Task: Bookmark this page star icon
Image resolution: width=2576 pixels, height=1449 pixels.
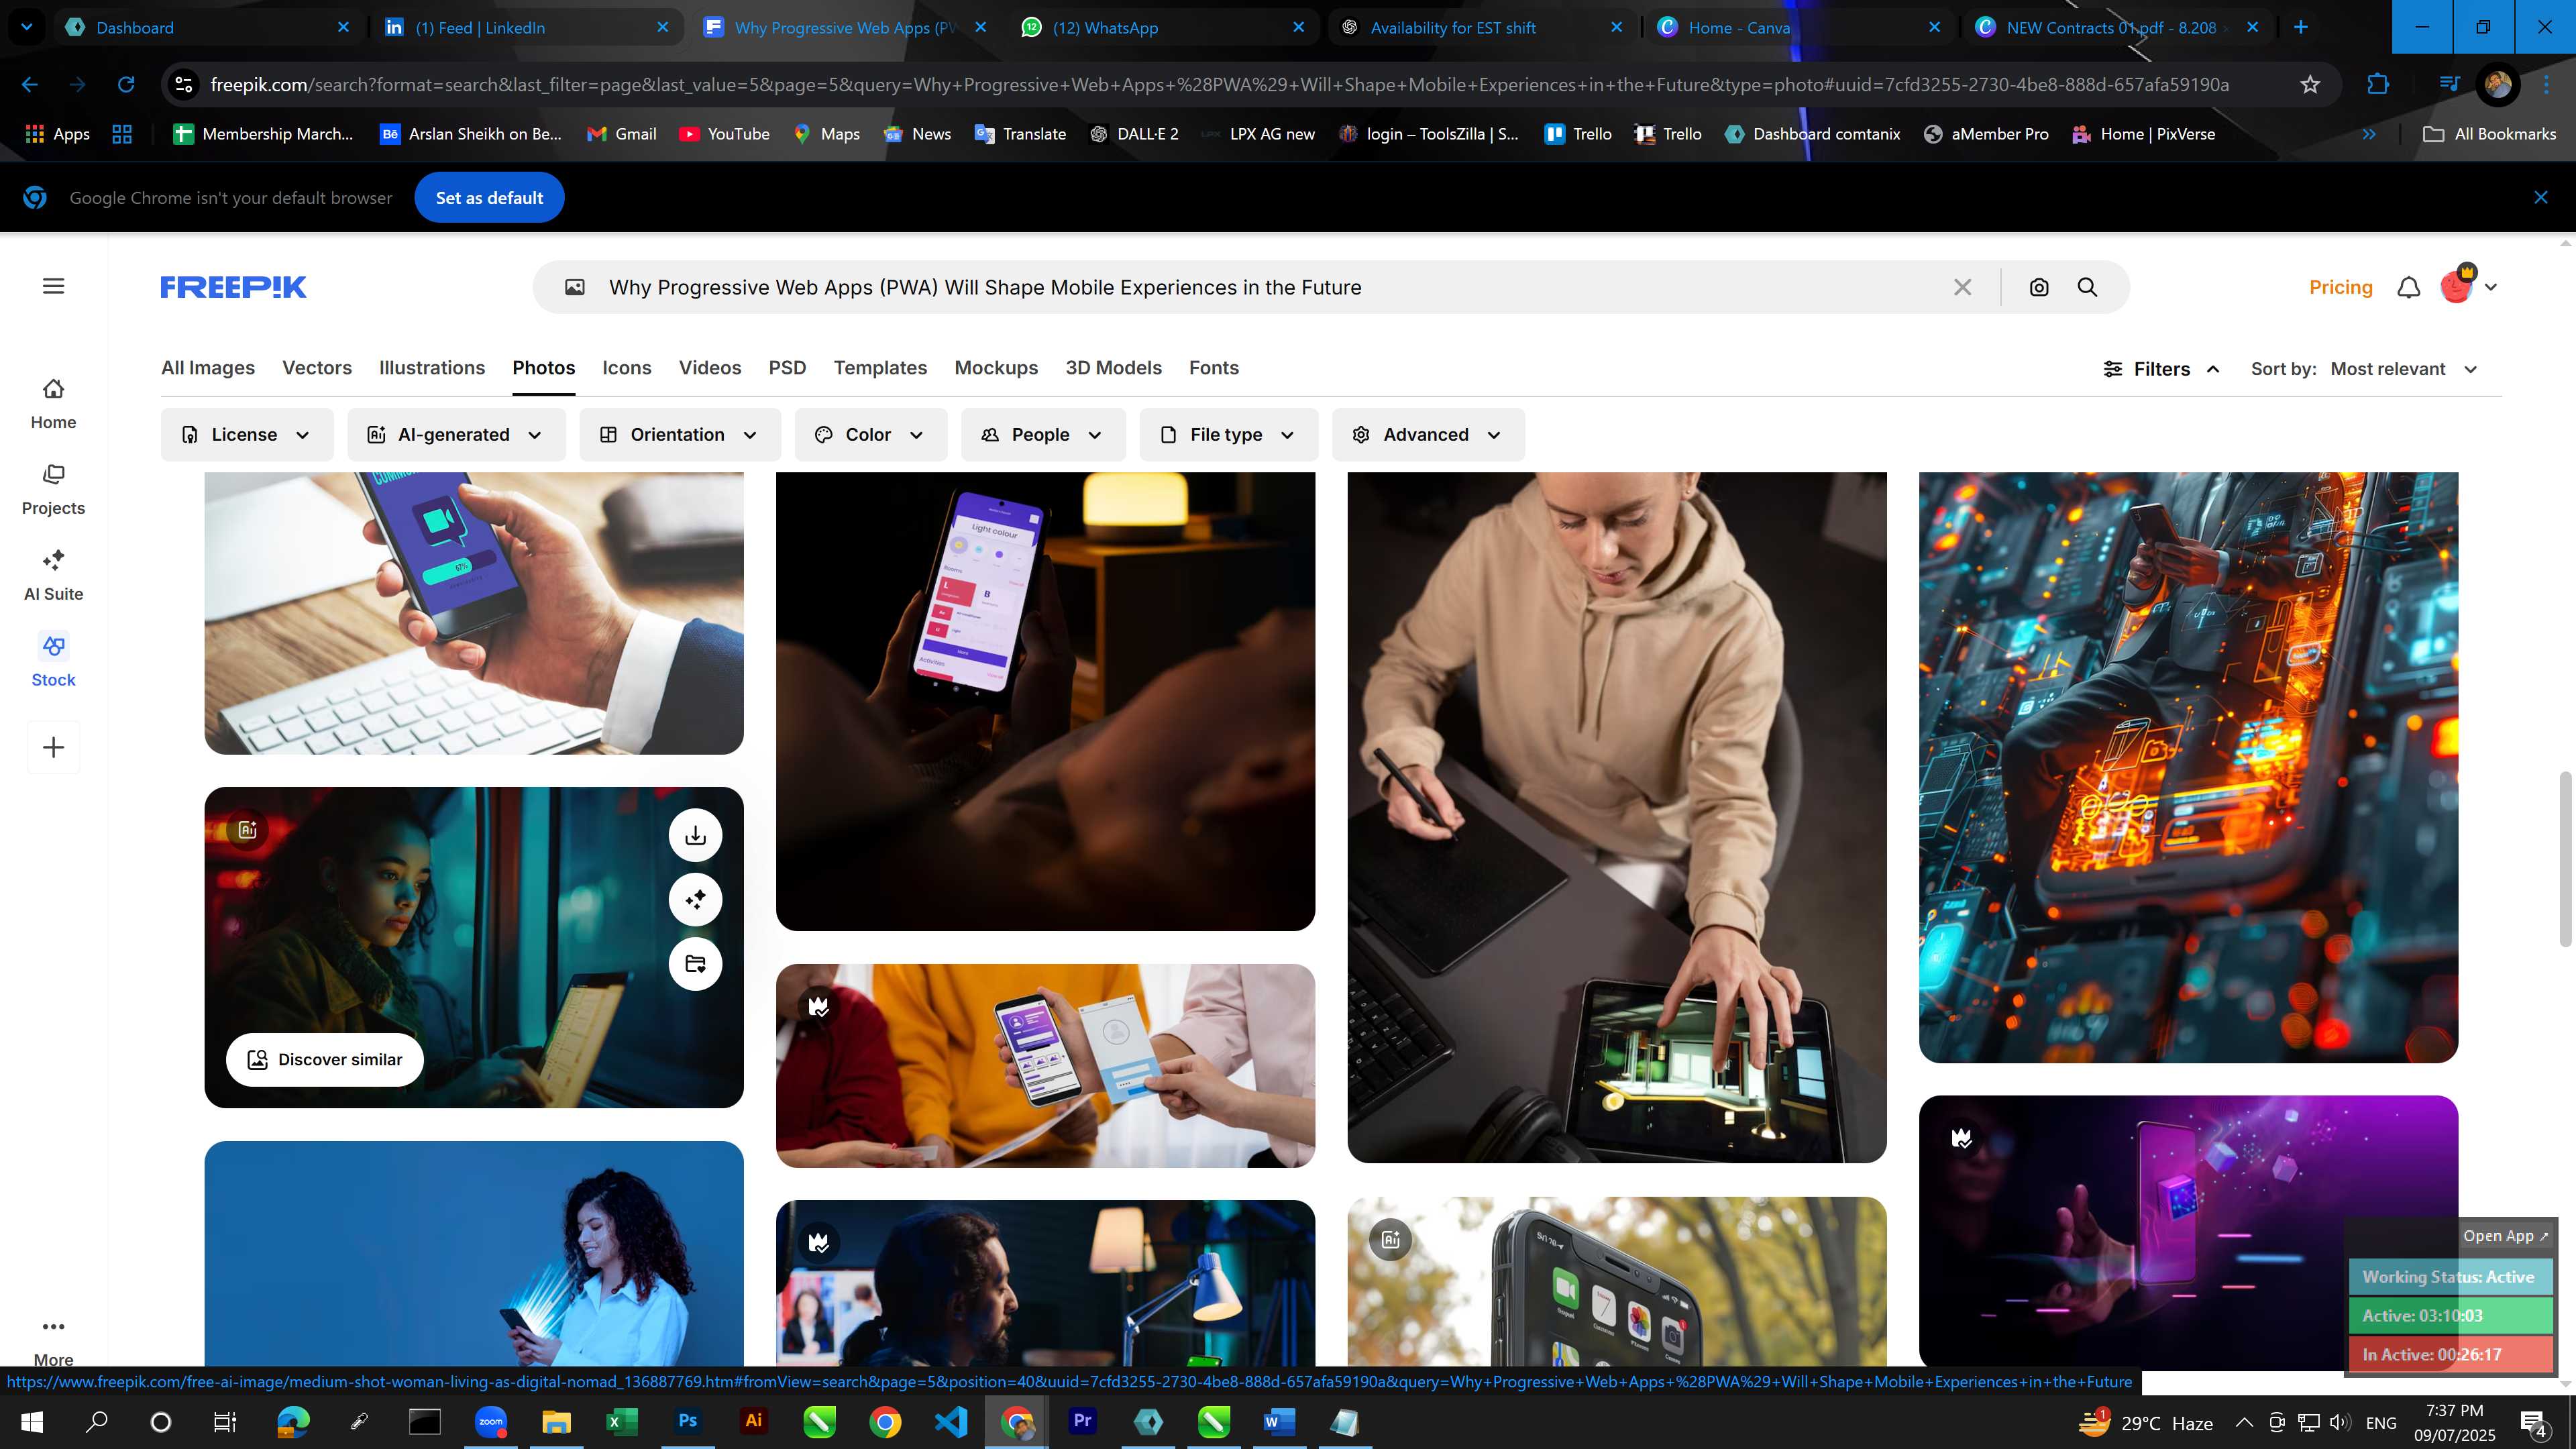Action: coord(2309,85)
